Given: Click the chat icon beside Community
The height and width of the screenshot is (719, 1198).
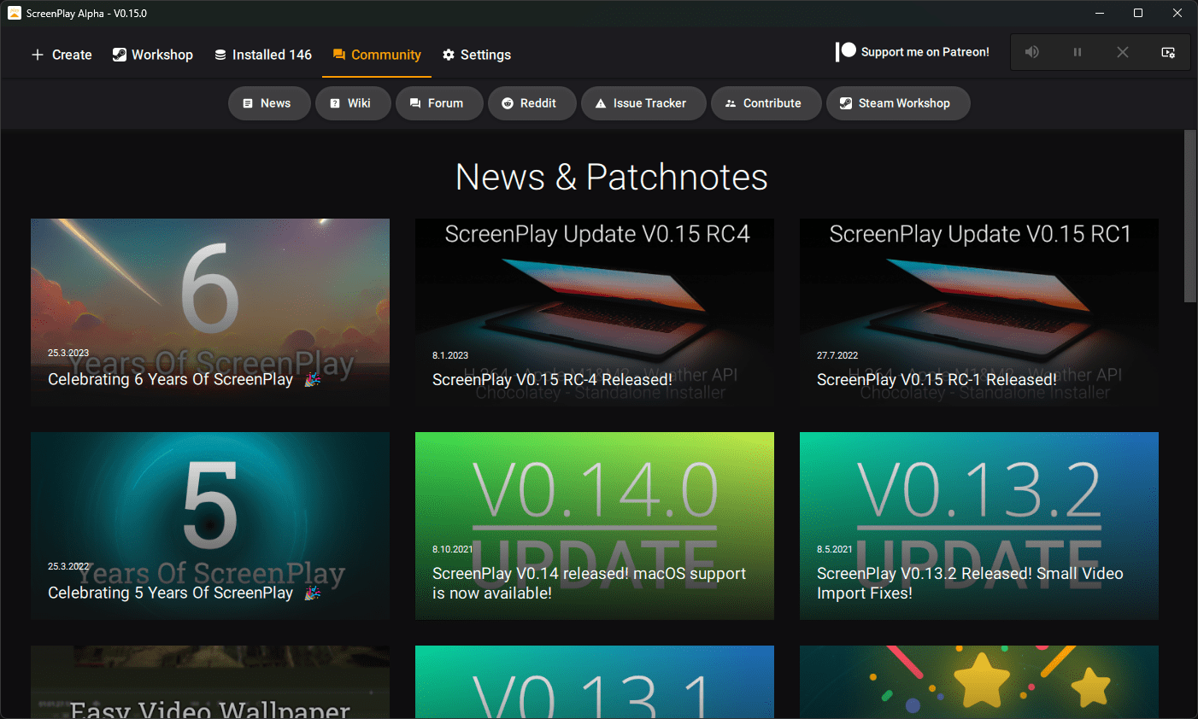Looking at the screenshot, I should (340, 54).
